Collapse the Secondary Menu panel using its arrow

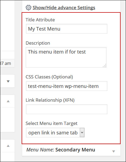pyautogui.click(x=114, y=151)
